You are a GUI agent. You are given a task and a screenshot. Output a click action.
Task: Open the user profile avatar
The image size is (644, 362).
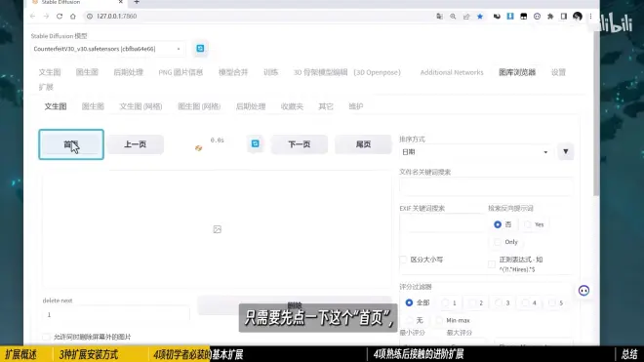pyautogui.click(x=578, y=17)
